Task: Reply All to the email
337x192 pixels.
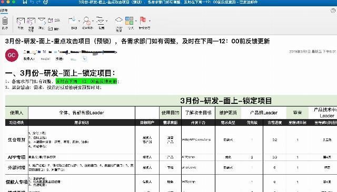Action: pos(31,22)
